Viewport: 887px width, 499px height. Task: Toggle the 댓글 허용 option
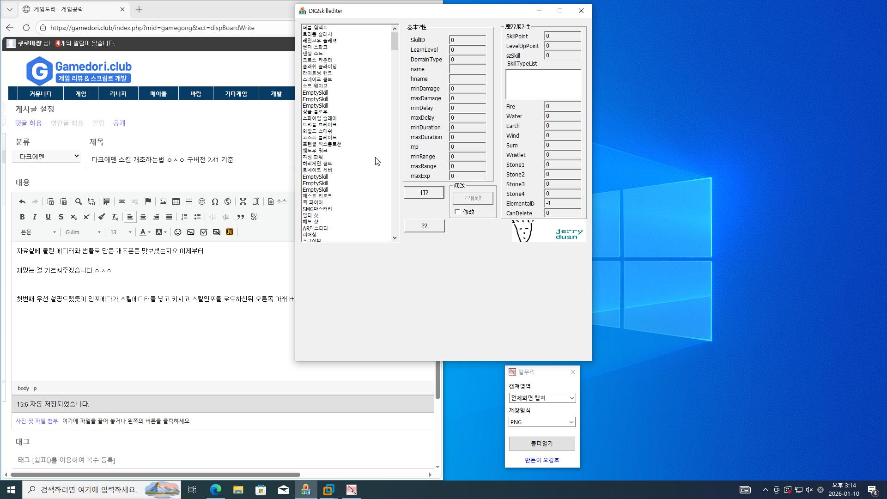point(28,123)
